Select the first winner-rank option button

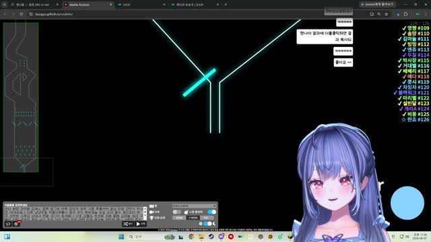179,218
